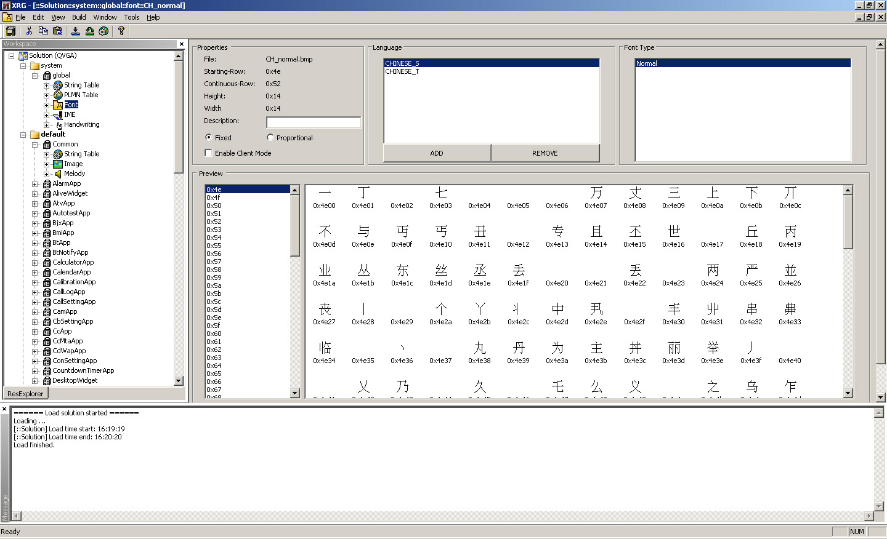Screen dimensions: 887x539
Task: Close the Workspace panel with X
Action: [182, 44]
